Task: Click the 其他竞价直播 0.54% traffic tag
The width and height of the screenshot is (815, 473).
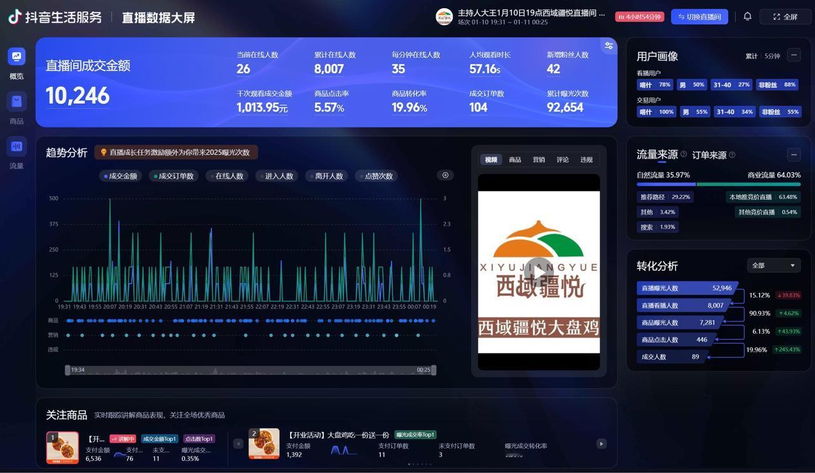Action: pyautogui.click(x=767, y=212)
